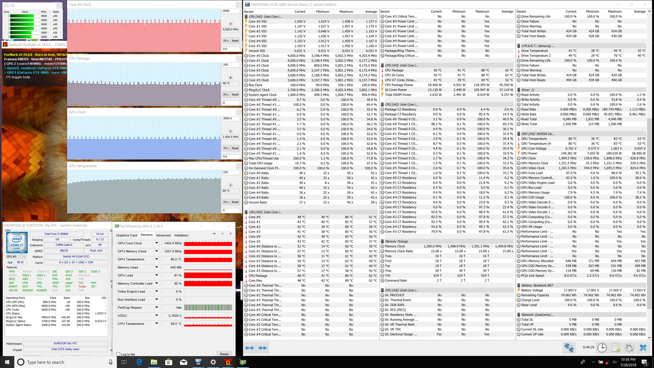The image size is (654, 368).
Task: Click the clock reset-timer icon
Action: click(x=602, y=348)
